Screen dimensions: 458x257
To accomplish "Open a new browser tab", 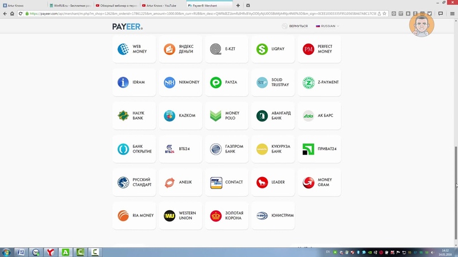I will 238,5.
